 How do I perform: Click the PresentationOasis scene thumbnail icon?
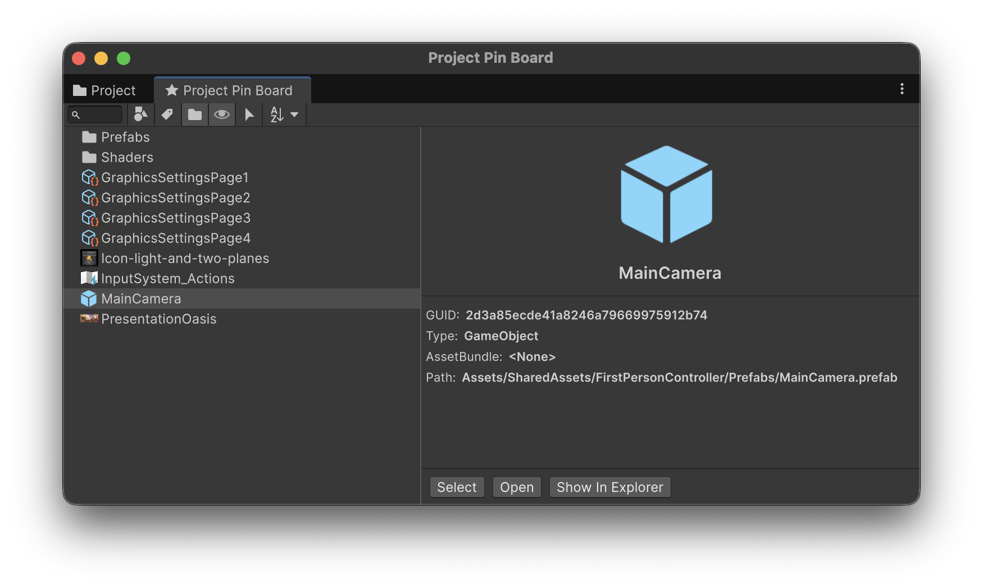coord(89,319)
